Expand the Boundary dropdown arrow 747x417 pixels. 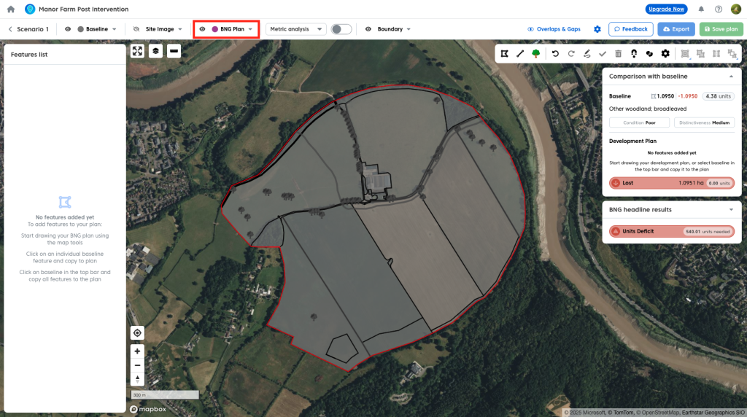click(x=409, y=29)
